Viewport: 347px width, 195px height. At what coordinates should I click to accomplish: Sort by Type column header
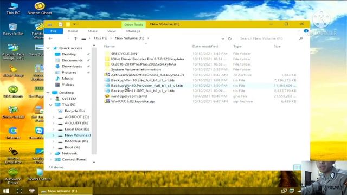(237, 46)
